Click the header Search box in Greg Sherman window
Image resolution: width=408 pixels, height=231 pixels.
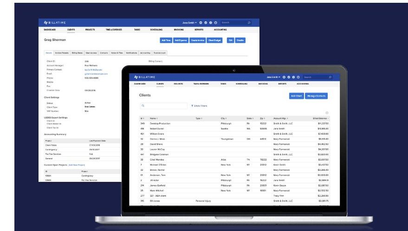coord(236,23)
